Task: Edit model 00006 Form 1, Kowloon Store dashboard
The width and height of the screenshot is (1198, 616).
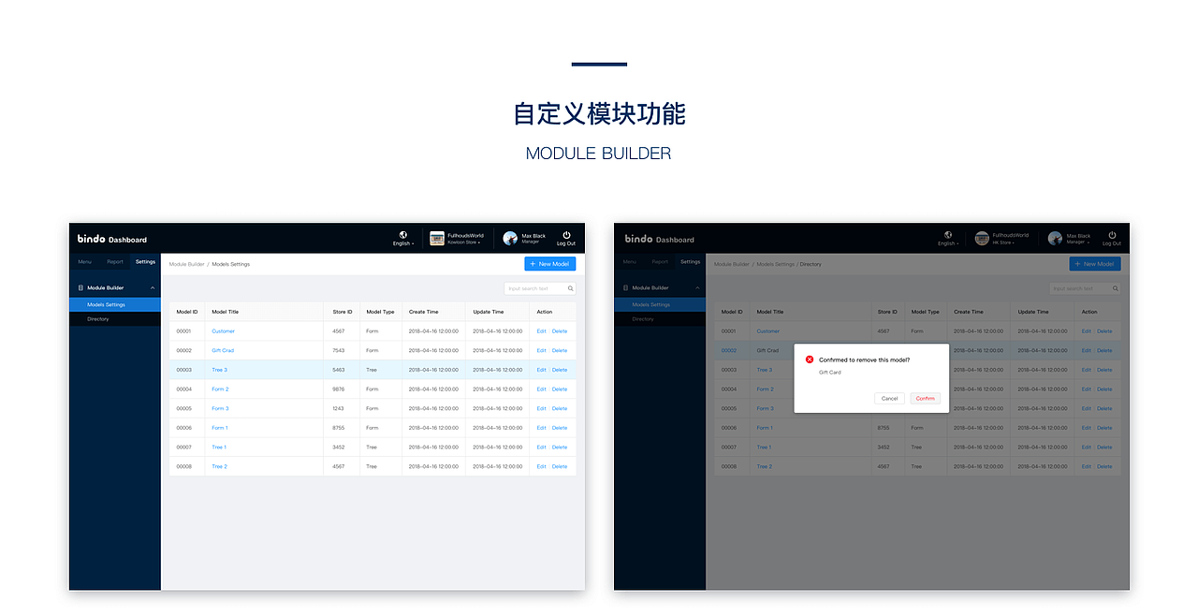Action: [541, 428]
